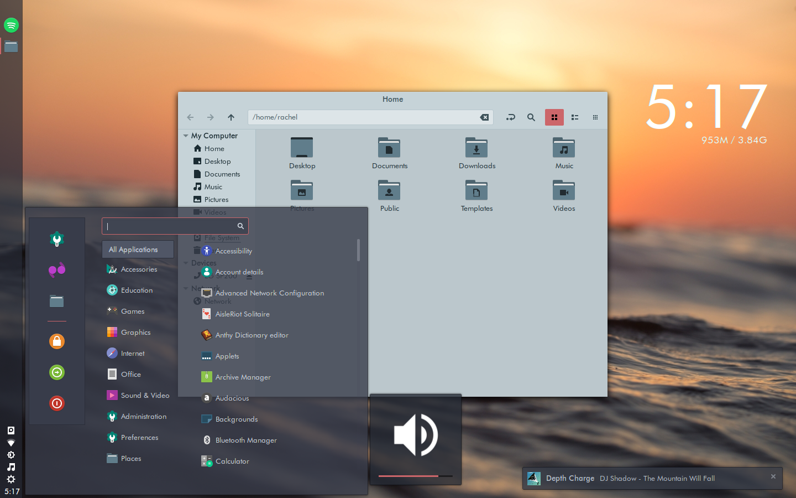Open the purple favorite app icon
The image size is (796, 498).
click(57, 269)
